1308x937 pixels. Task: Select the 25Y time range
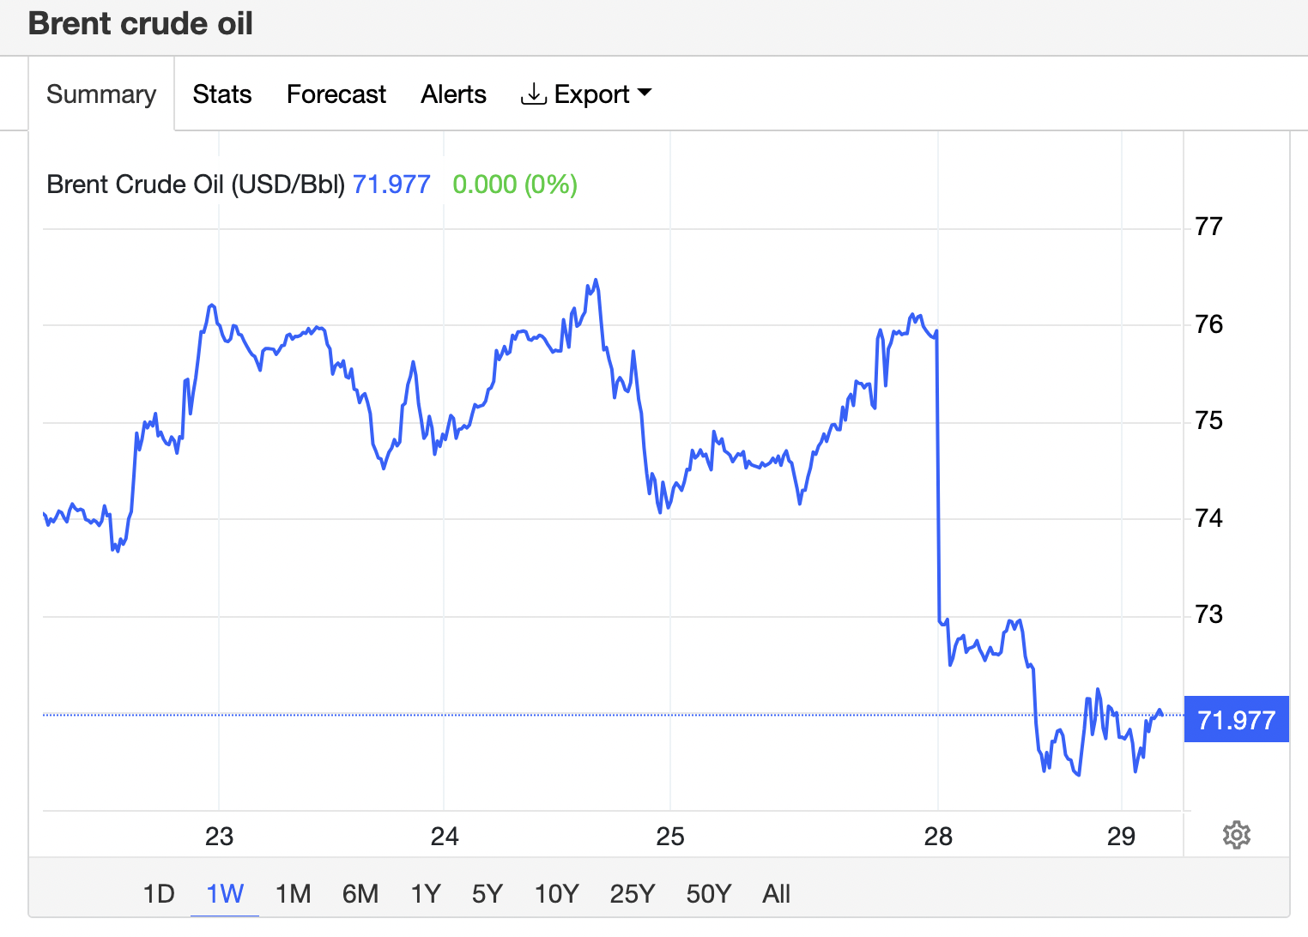click(x=633, y=894)
